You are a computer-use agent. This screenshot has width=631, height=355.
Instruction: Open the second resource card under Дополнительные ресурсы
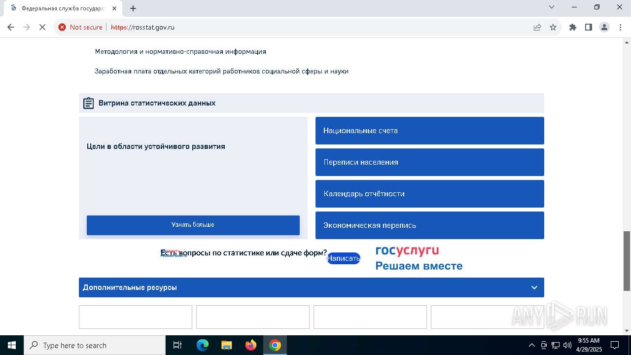click(253, 317)
